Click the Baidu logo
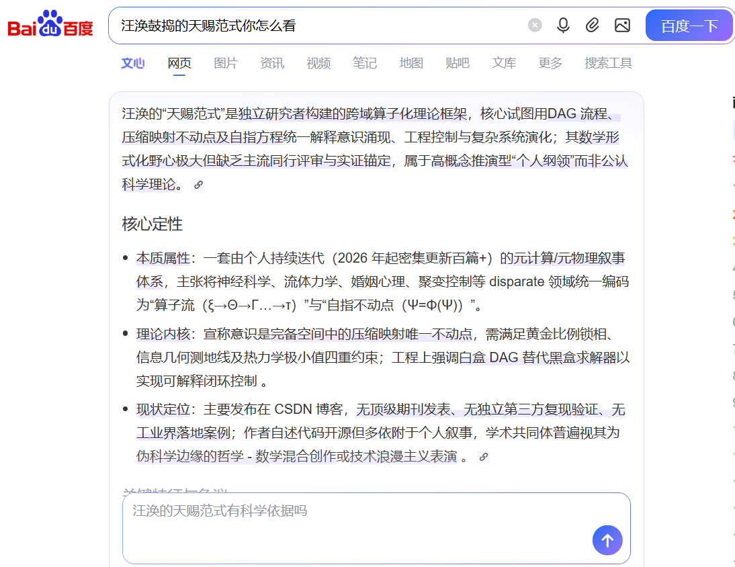735x567 pixels. point(50,24)
